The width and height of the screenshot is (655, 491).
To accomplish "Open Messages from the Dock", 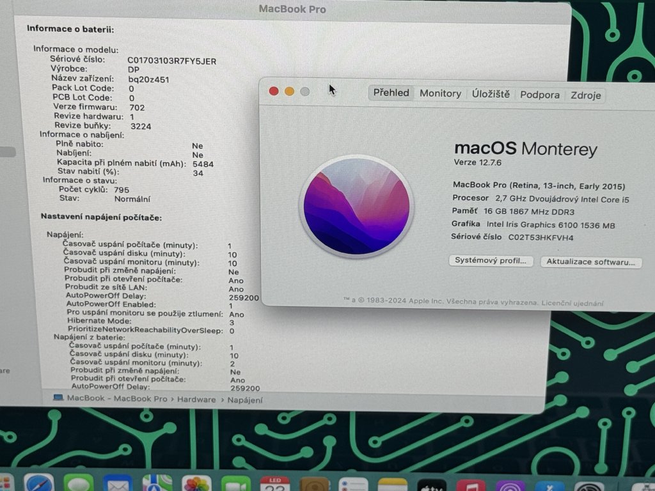I will click(78, 483).
